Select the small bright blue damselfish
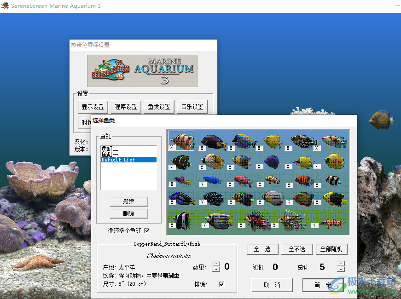 212,180
